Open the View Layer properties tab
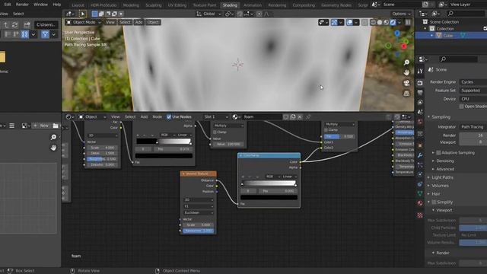This screenshot has width=487, height=274. click(420, 103)
